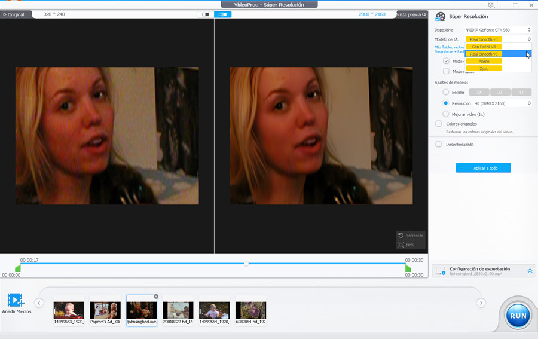Click the green start trim marker
The image size is (538, 339).
pos(18,268)
